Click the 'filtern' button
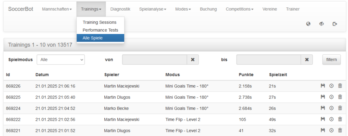 pos(331,60)
